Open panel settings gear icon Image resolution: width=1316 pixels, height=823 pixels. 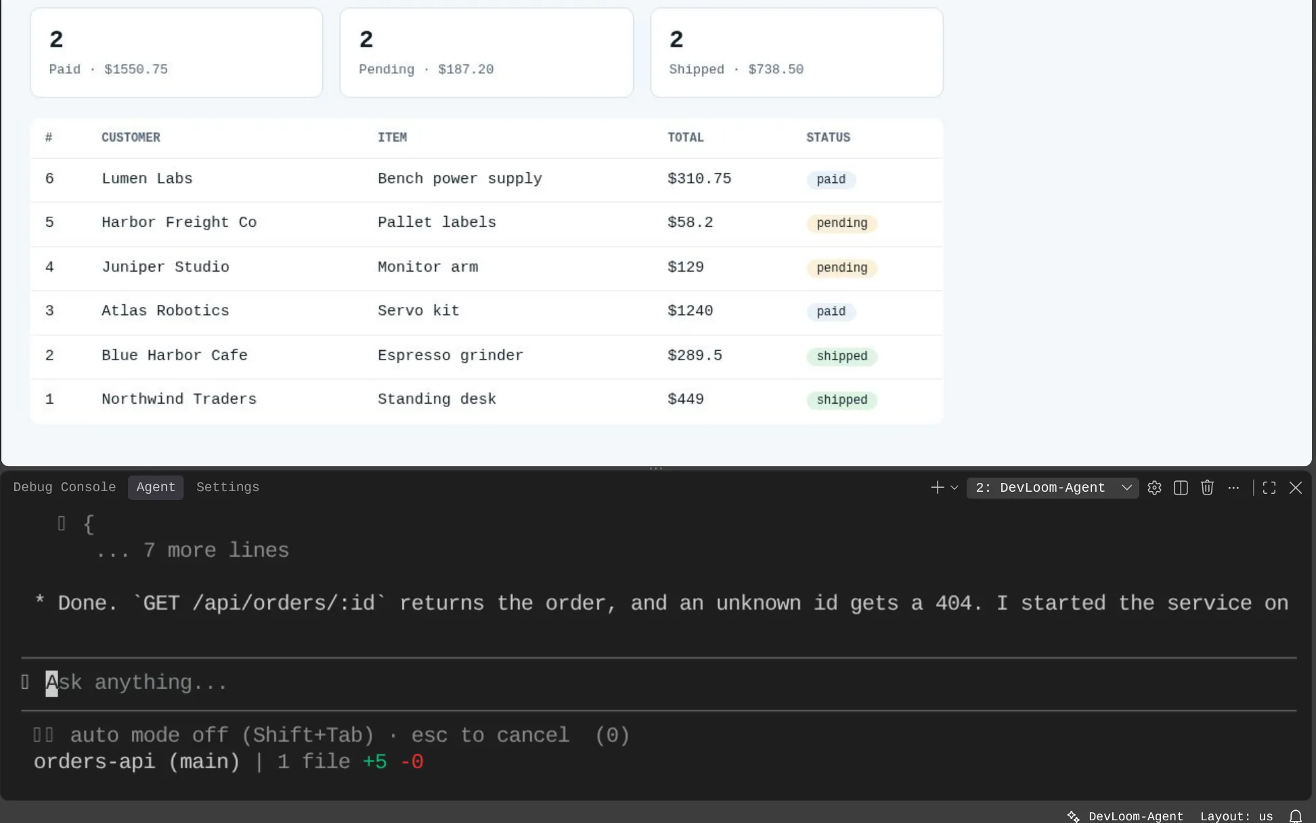tap(1154, 488)
